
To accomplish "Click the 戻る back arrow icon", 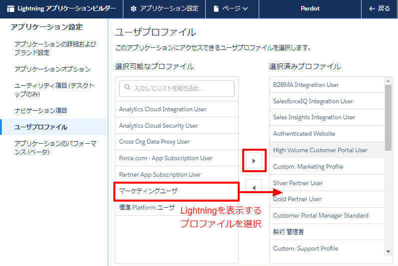I will [x=372, y=9].
